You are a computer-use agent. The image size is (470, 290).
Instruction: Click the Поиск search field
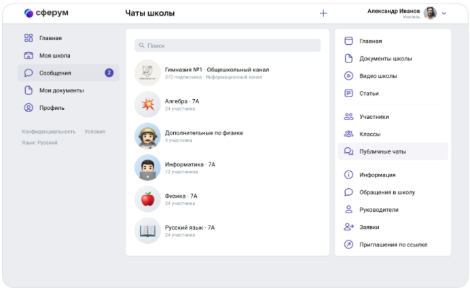pos(227,46)
